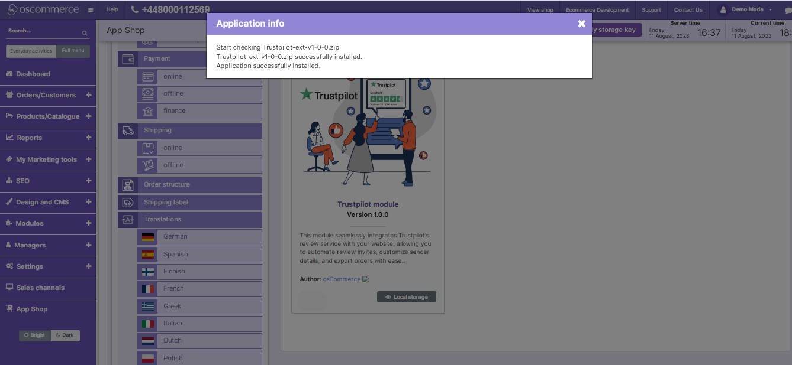The width and height of the screenshot is (792, 365).
Task: Click the Spanish flag icon
Action: pos(148,255)
